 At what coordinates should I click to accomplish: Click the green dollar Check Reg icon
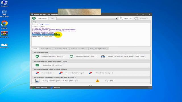(34, 18)
